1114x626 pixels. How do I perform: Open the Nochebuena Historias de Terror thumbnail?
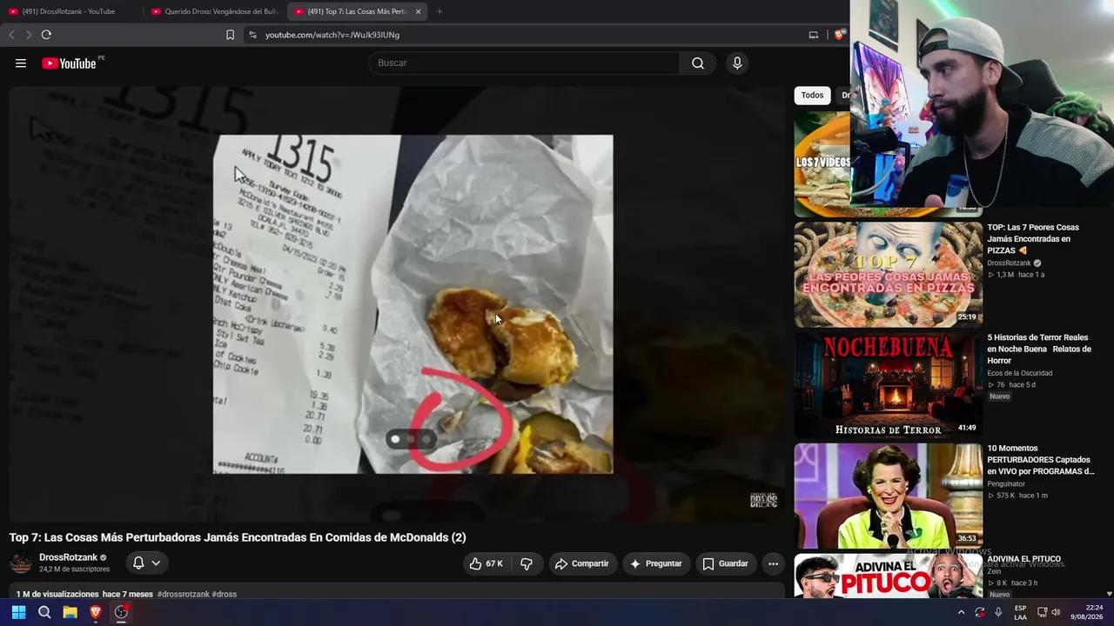tap(888, 384)
